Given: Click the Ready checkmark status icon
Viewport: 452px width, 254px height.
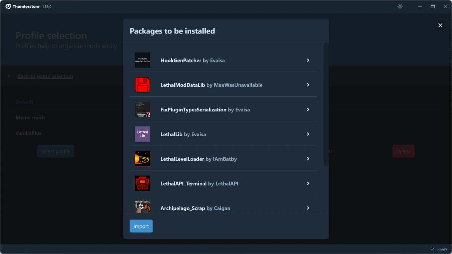Looking at the screenshot, I should click(x=432, y=249).
